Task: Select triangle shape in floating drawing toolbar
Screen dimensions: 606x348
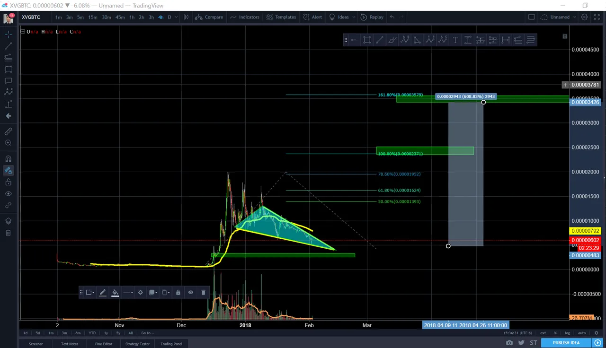Action: (x=417, y=40)
